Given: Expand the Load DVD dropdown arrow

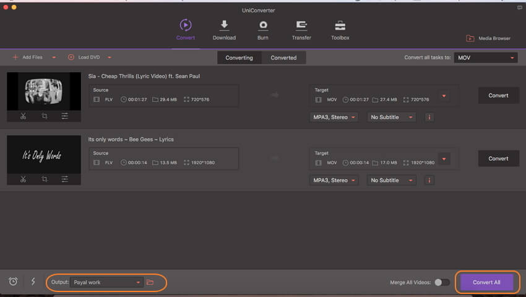Looking at the screenshot, I should 110,57.
